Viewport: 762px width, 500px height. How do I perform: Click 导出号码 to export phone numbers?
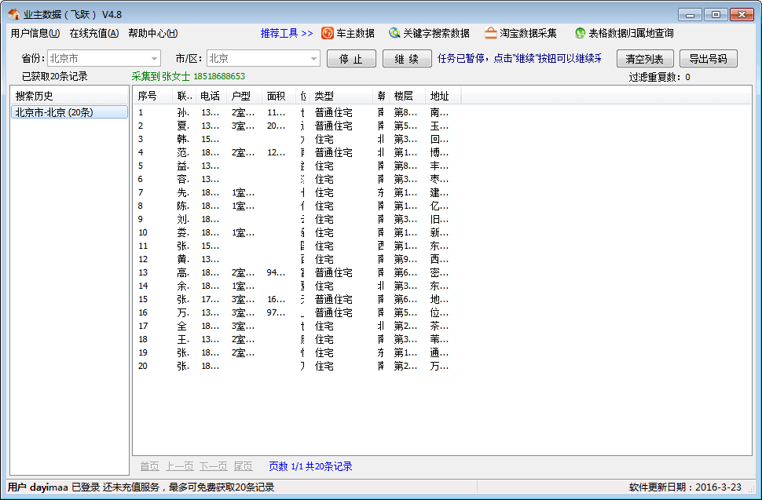[x=707, y=57]
